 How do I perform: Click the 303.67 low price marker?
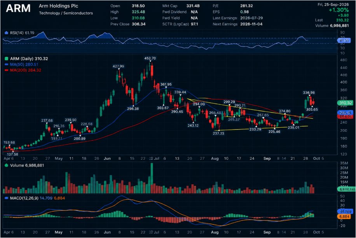[x=163, y=108]
